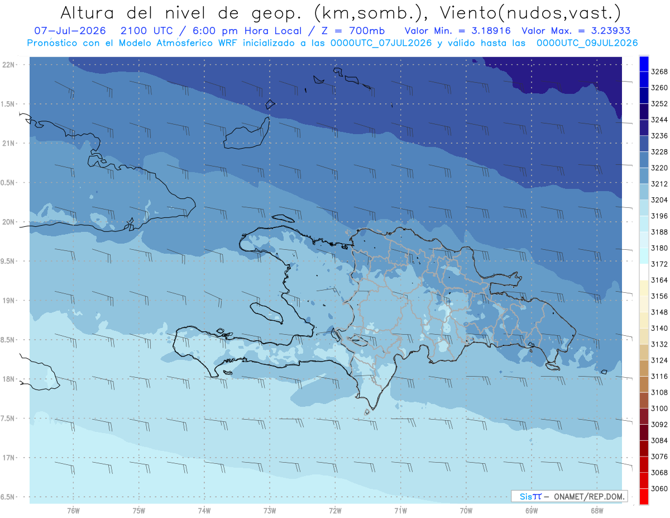The image size is (670, 518).
Task: Click the "3268" colorbar value
Action: [659, 72]
